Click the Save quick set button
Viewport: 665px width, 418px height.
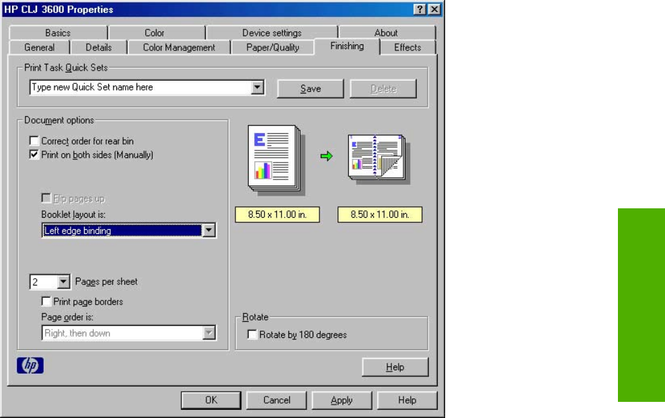[311, 89]
